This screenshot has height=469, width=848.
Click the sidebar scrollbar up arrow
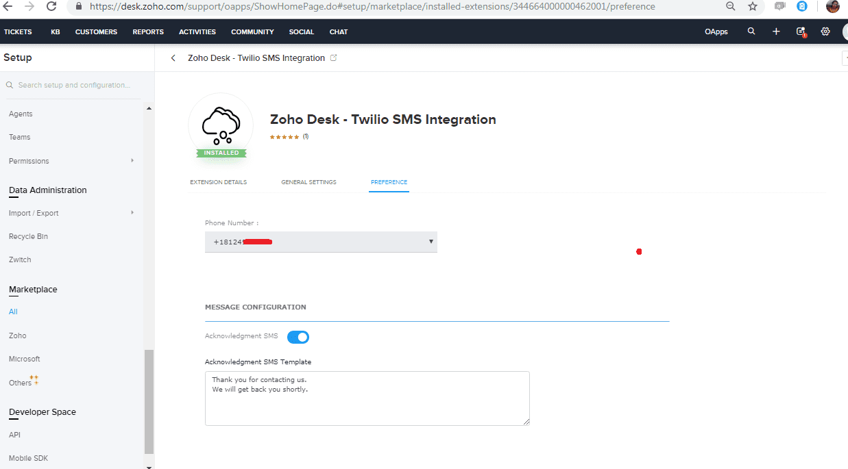(149, 109)
